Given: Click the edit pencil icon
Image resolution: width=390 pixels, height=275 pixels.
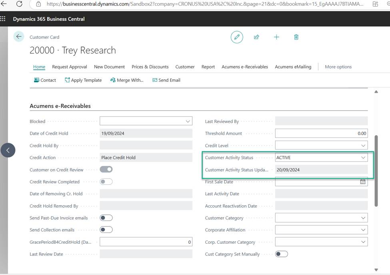Looking at the screenshot, I should 237,37.
